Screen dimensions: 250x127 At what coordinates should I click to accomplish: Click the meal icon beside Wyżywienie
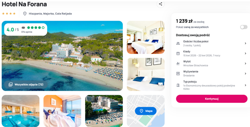point(178,73)
